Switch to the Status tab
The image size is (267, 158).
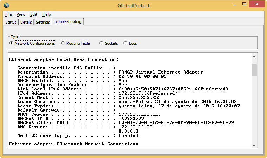[11, 22]
